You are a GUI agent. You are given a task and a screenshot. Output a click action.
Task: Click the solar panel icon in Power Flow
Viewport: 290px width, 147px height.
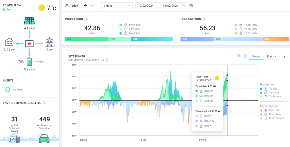click(29, 21)
